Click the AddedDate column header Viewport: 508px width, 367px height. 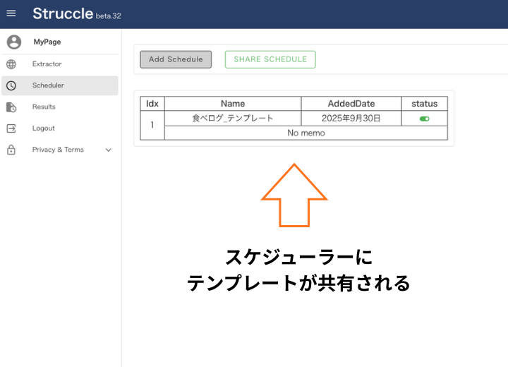(x=351, y=104)
